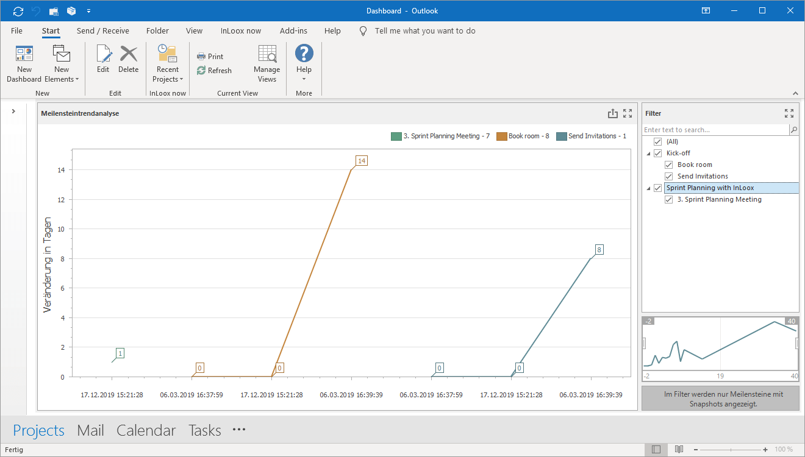805x457 pixels.
Task: Uncheck Book room in filter
Action: pyautogui.click(x=669, y=165)
